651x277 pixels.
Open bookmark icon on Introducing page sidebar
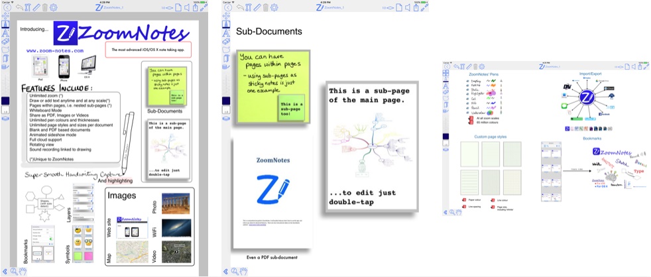pos(5,58)
